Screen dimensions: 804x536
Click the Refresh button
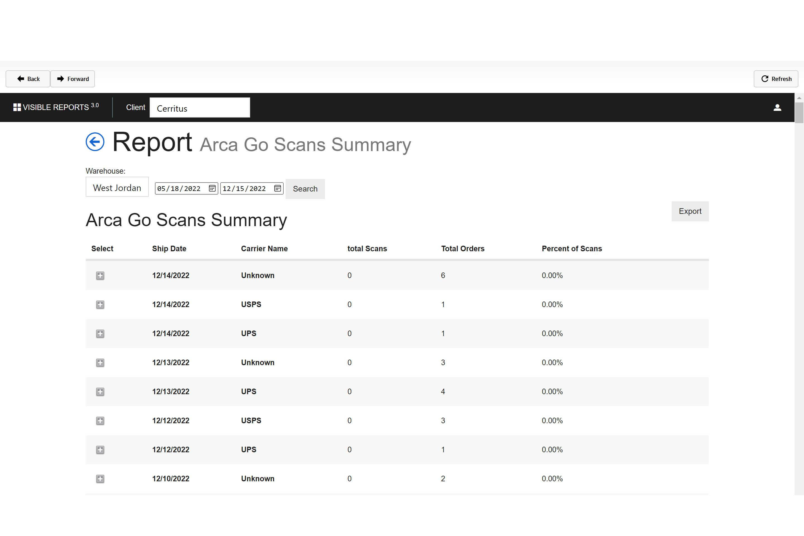pos(776,79)
